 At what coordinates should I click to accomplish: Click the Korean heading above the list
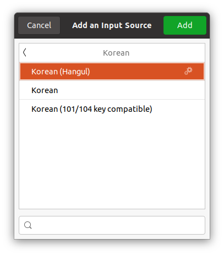tap(116, 53)
